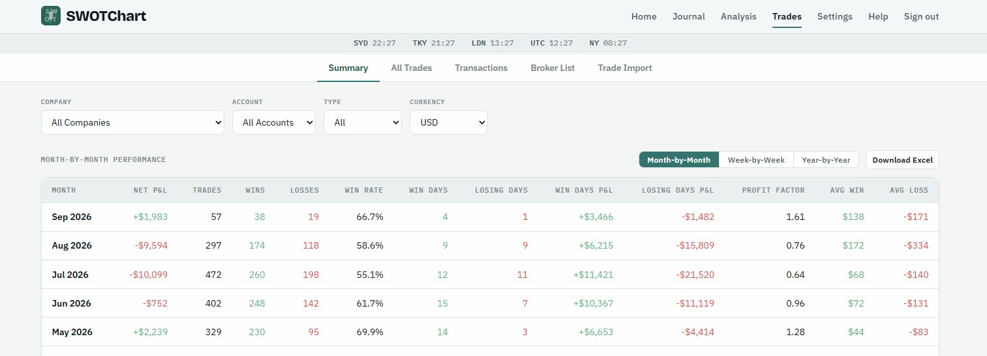The height and width of the screenshot is (356, 987).
Task: Click the +$1,983 net P&L value
Action: (150, 217)
